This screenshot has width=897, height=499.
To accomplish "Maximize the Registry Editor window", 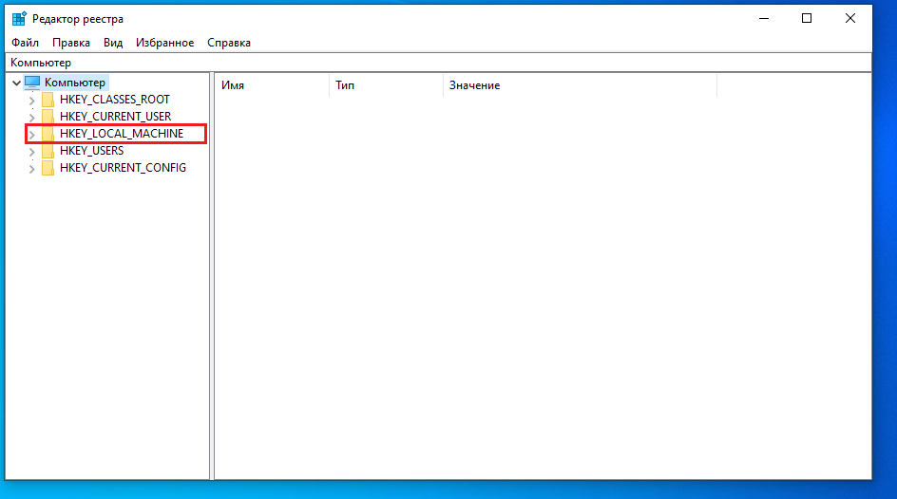I will [x=807, y=18].
